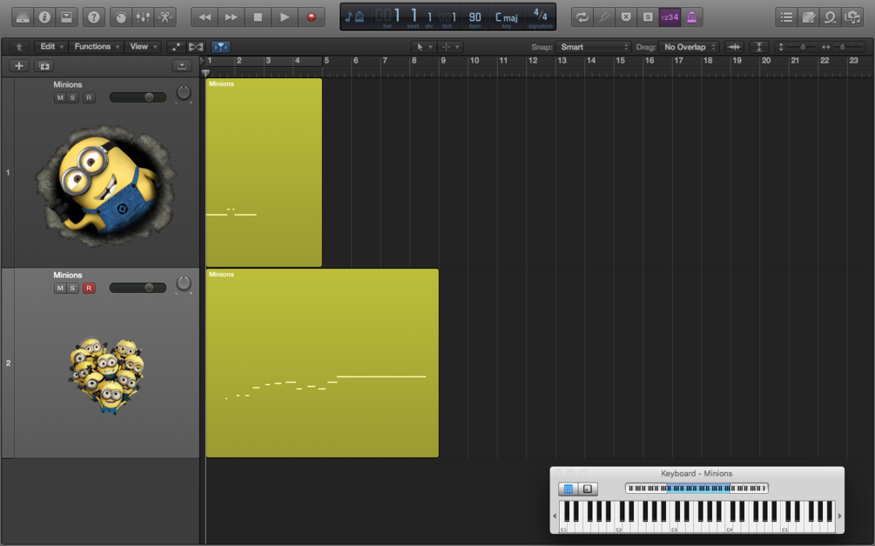
Task: Open the Edit menu
Action: coord(52,47)
